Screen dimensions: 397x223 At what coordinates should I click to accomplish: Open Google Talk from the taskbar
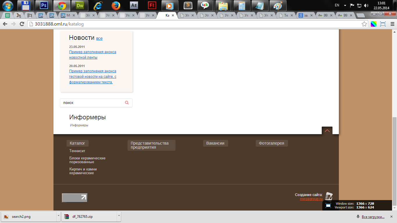tap(205, 6)
